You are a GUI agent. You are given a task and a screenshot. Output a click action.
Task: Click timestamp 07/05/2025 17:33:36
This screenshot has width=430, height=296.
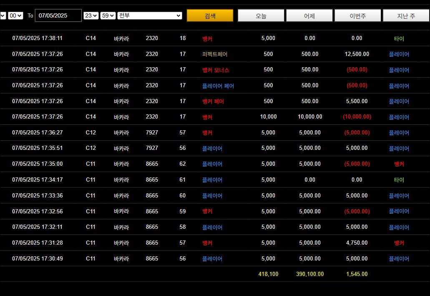tap(37, 195)
